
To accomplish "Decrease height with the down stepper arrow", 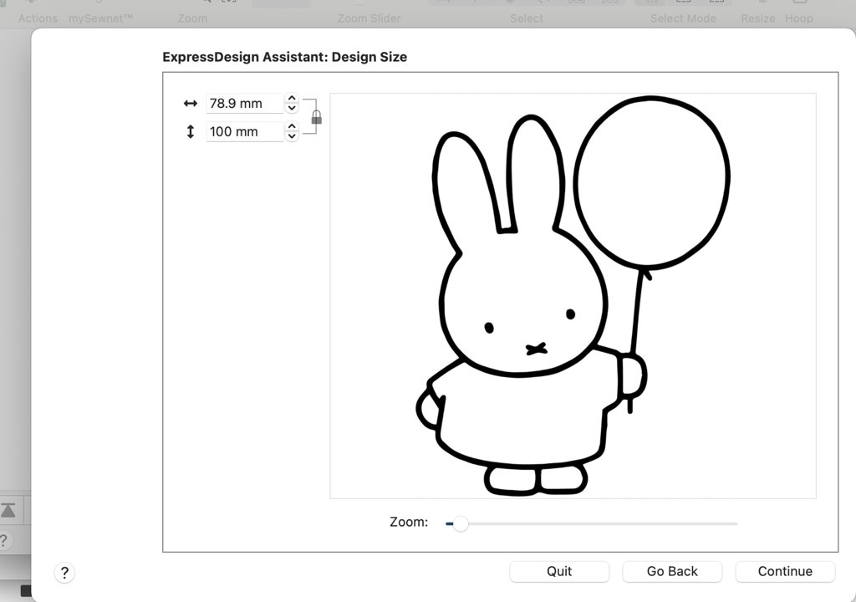I will click(292, 136).
